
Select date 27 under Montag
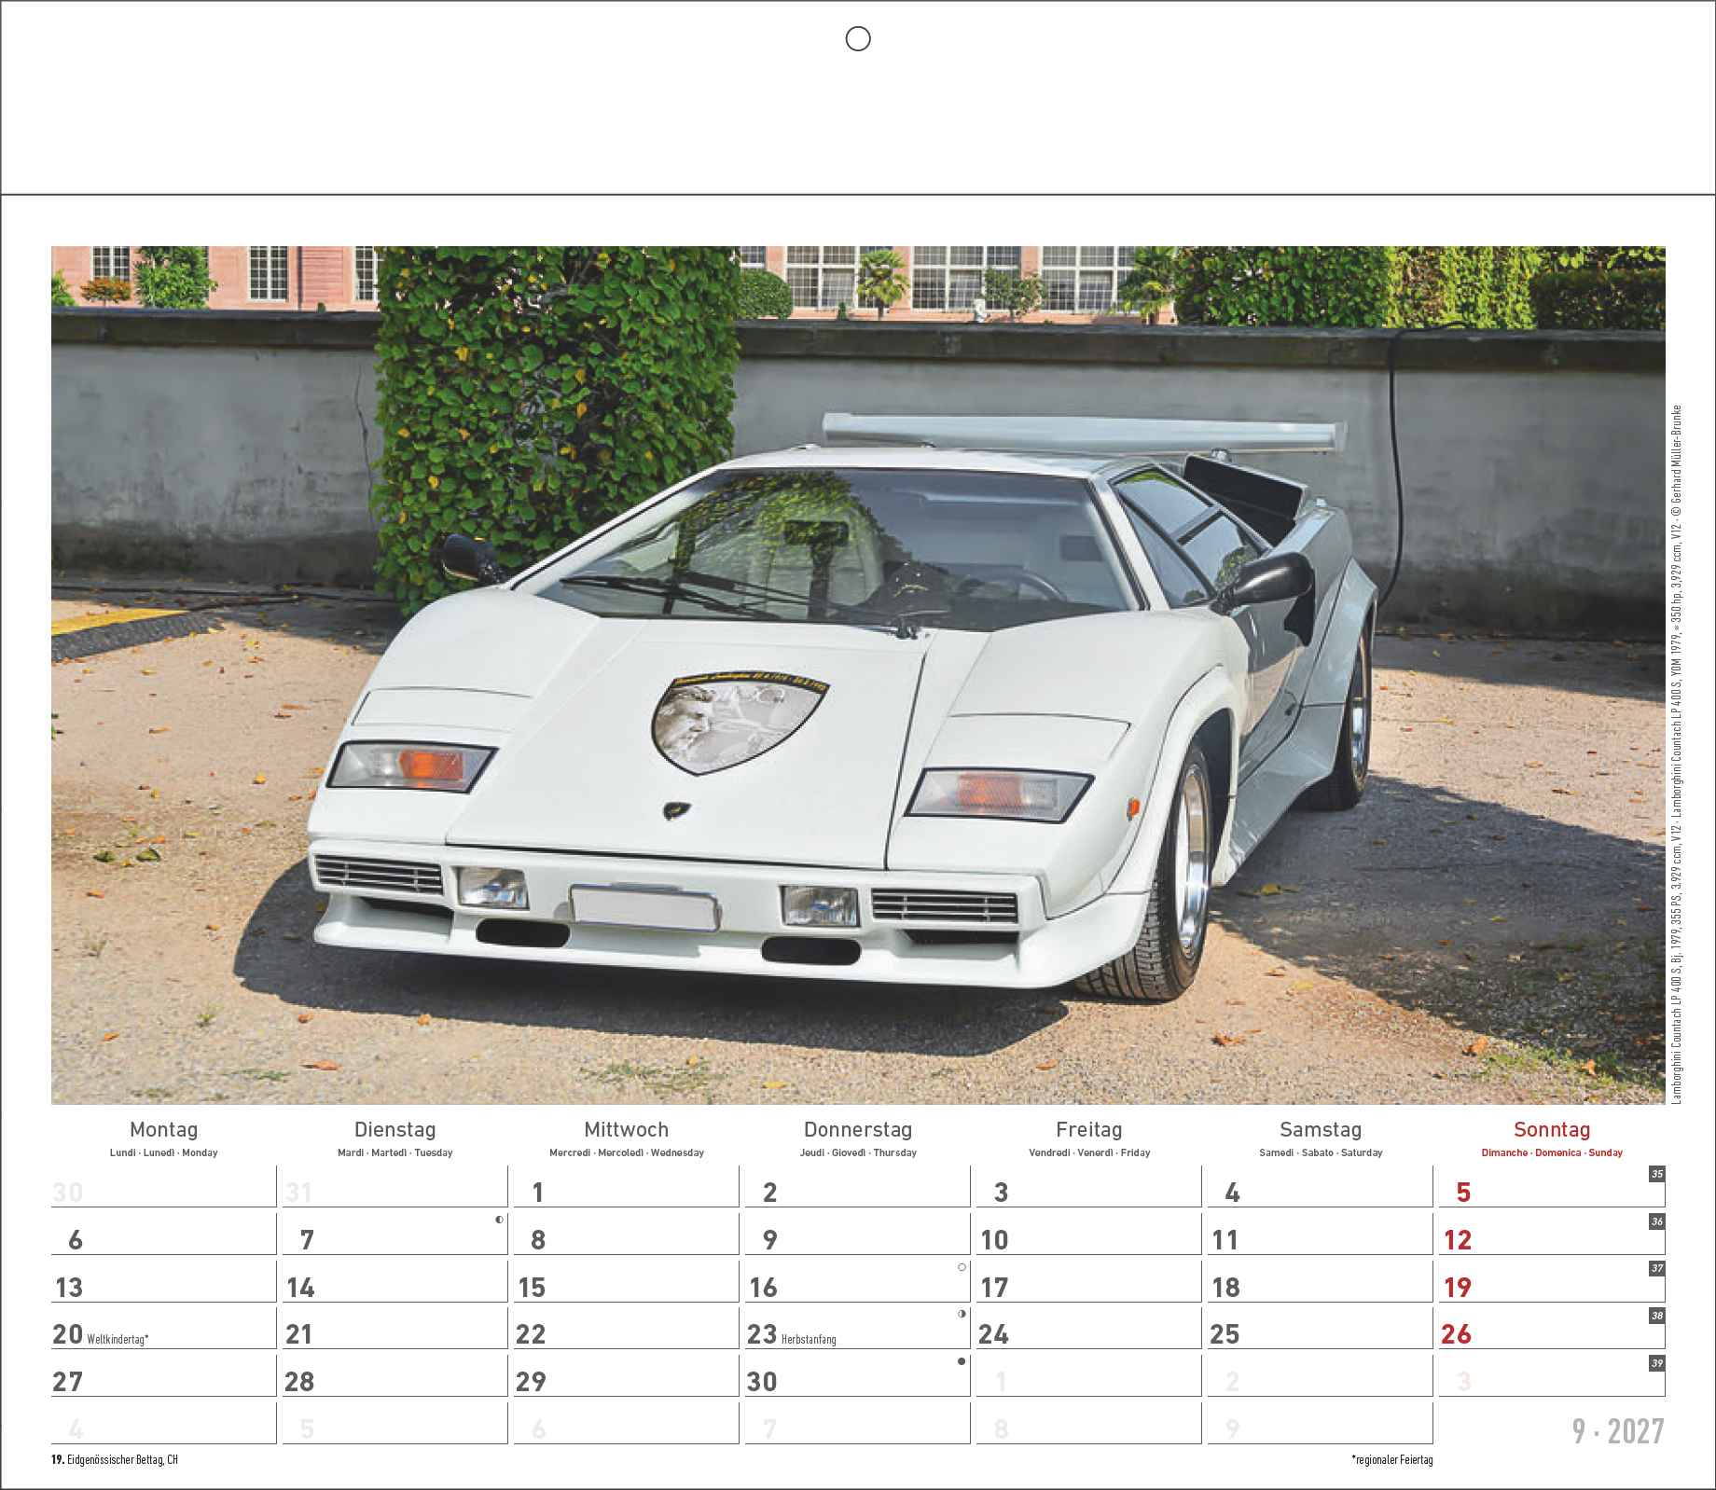[68, 1382]
